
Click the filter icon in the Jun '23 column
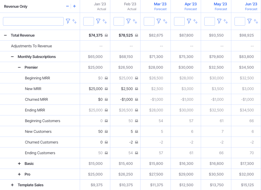coord(249,21)
